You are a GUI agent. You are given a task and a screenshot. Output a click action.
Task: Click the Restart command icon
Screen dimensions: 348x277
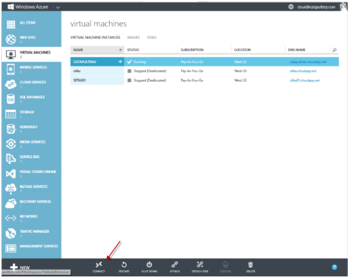point(124,265)
